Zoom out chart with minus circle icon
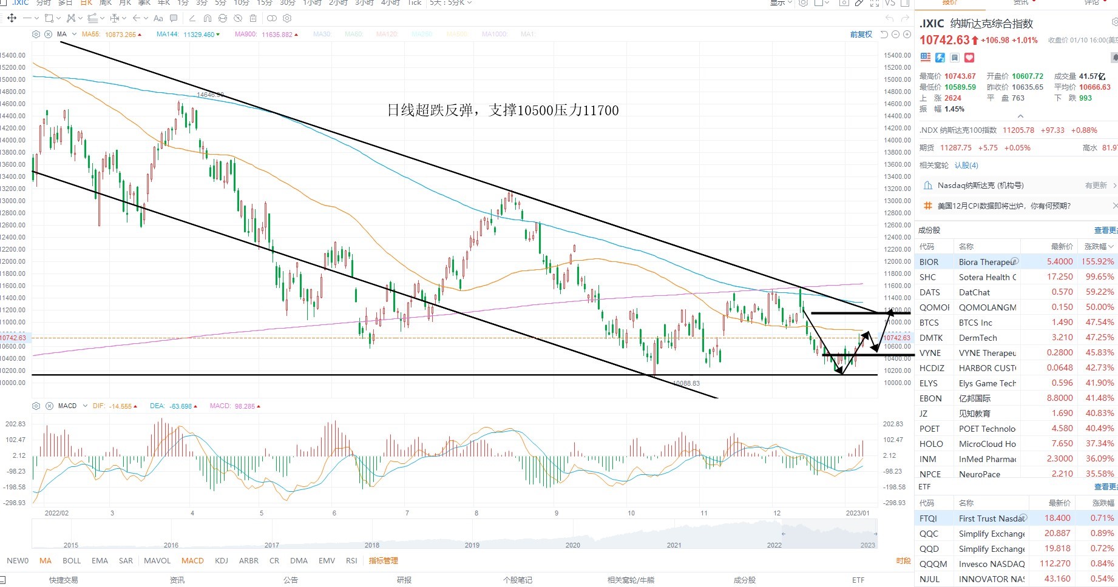This screenshot has height=587, width=1118. pos(896,35)
